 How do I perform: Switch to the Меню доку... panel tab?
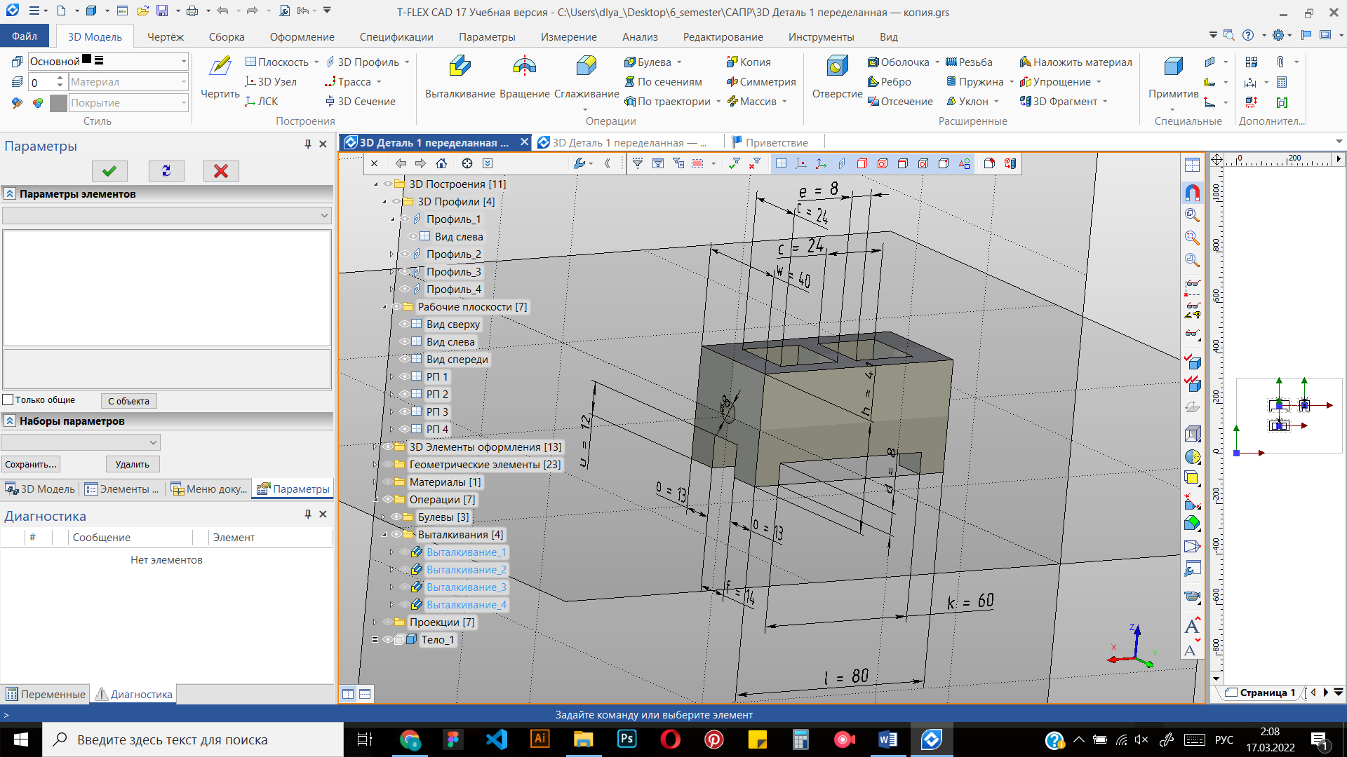click(x=209, y=489)
